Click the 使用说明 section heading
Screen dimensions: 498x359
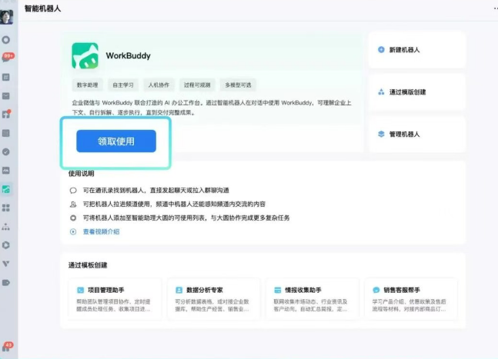pos(82,174)
